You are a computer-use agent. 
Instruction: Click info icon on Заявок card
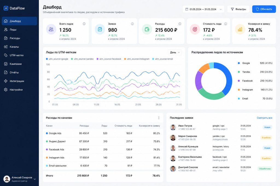132,24
